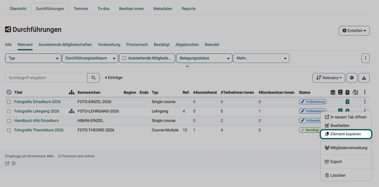This screenshot has width=379, height=187.
Task: Open the Fotografie Lehrgang 2026 link
Action: click(37, 111)
